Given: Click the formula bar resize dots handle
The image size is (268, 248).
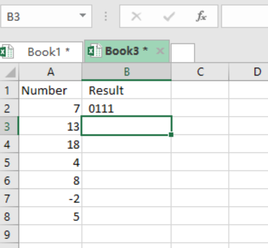Looking at the screenshot, I should [106, 16].
